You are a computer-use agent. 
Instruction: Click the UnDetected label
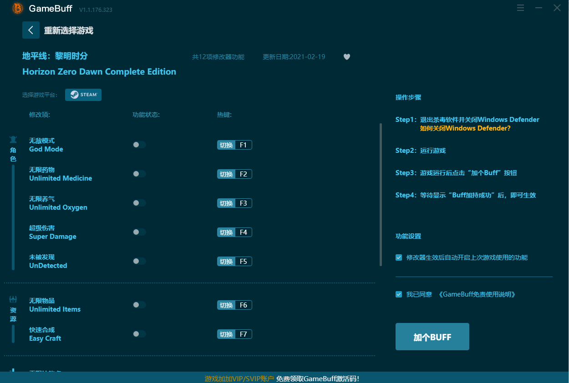click(48, 266)
